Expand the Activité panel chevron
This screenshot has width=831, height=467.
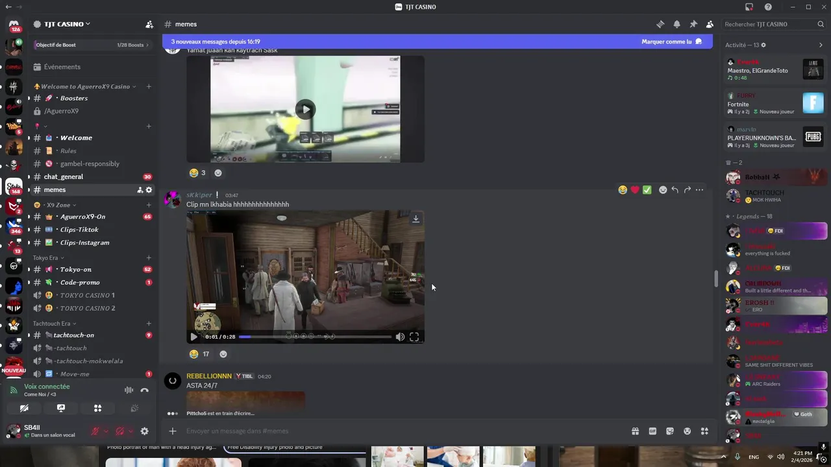pos(821,45)
